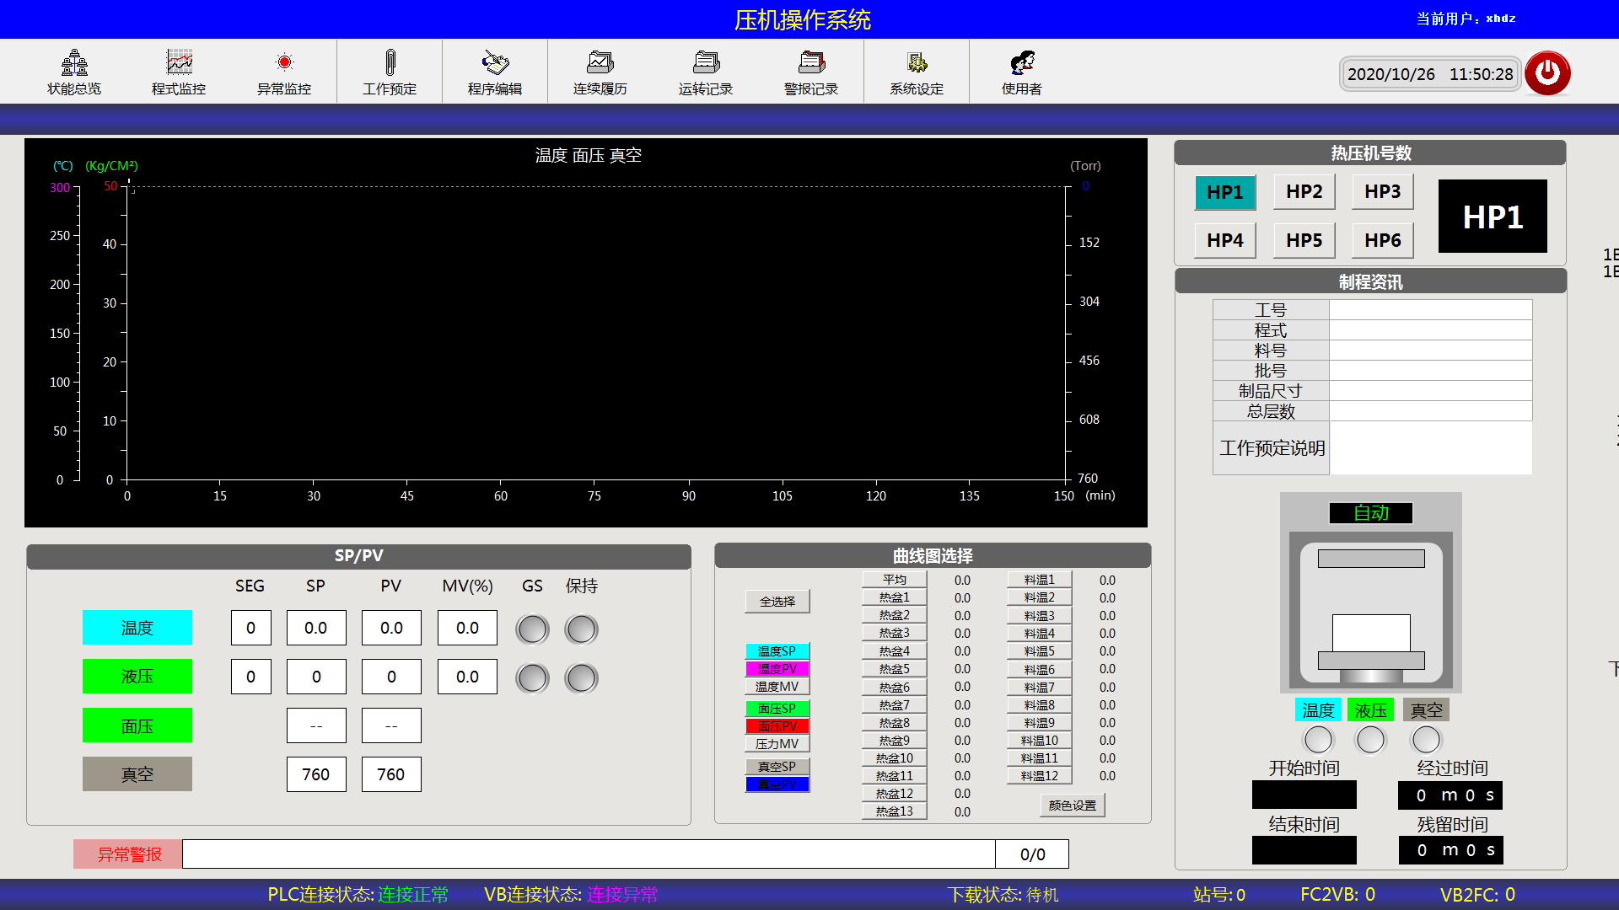Select the HP2 press tab
This screenshot has height=910, width=1619.
point(1304,192)
